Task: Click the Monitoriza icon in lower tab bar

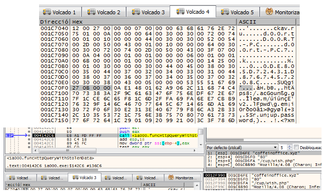Action: 171,178
